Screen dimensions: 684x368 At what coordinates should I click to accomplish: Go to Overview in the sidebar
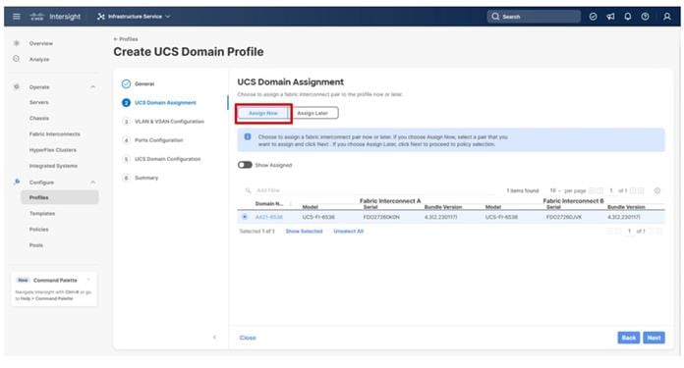coord(41,43)
